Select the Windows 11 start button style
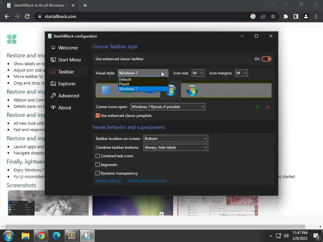This screenshot has width=323, height=242. (x=106, y=90)
